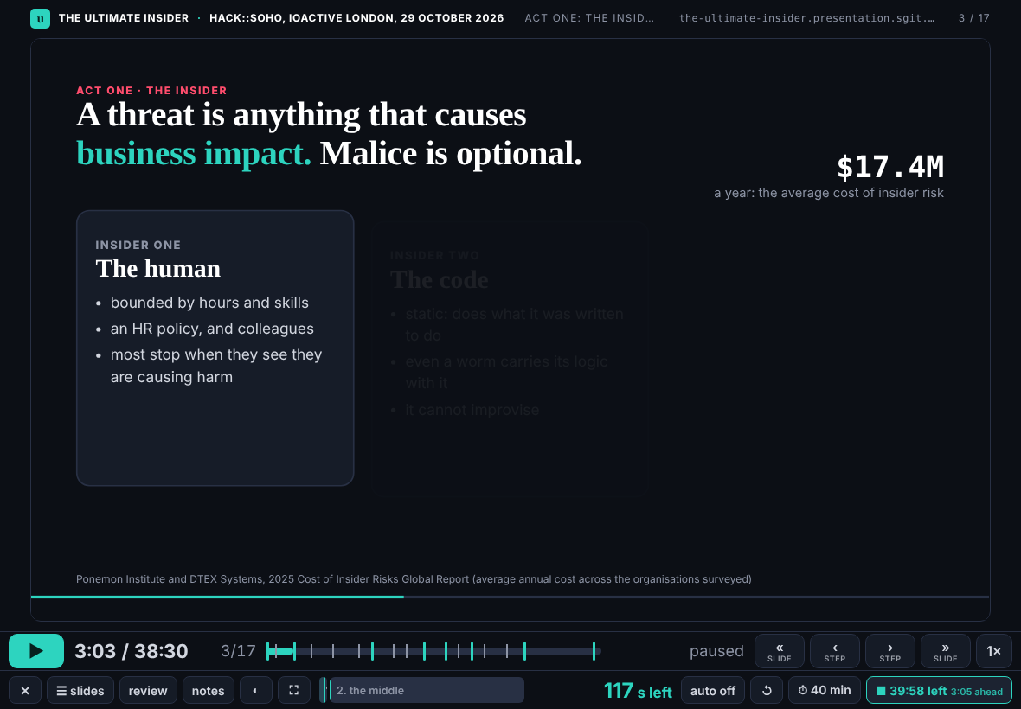
Task: Step back one build step
Action: click(835, 651)
